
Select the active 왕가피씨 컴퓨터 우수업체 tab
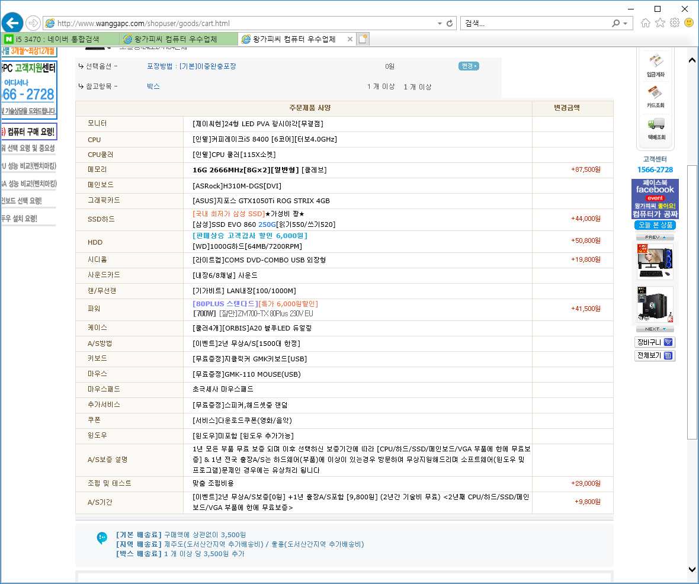[292, 39]
